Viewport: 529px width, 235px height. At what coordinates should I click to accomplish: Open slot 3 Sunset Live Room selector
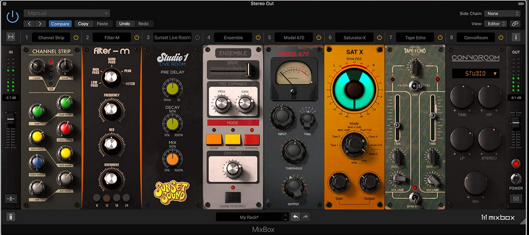[x=173, y=38]
